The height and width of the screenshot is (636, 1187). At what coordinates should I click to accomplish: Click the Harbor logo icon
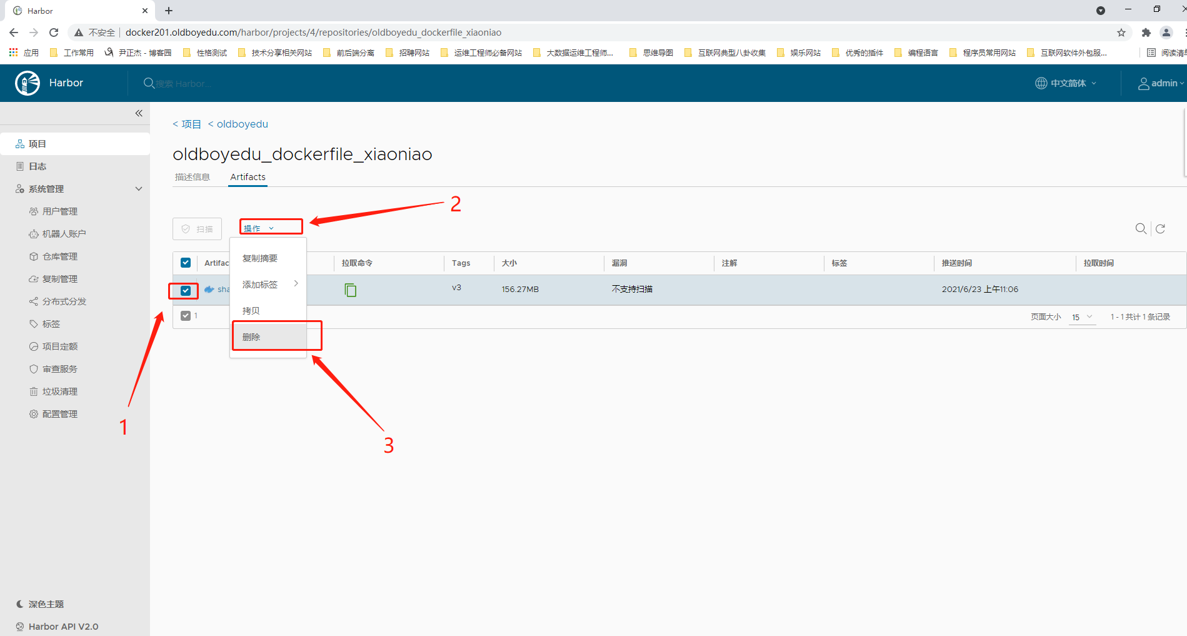point(28,83)
